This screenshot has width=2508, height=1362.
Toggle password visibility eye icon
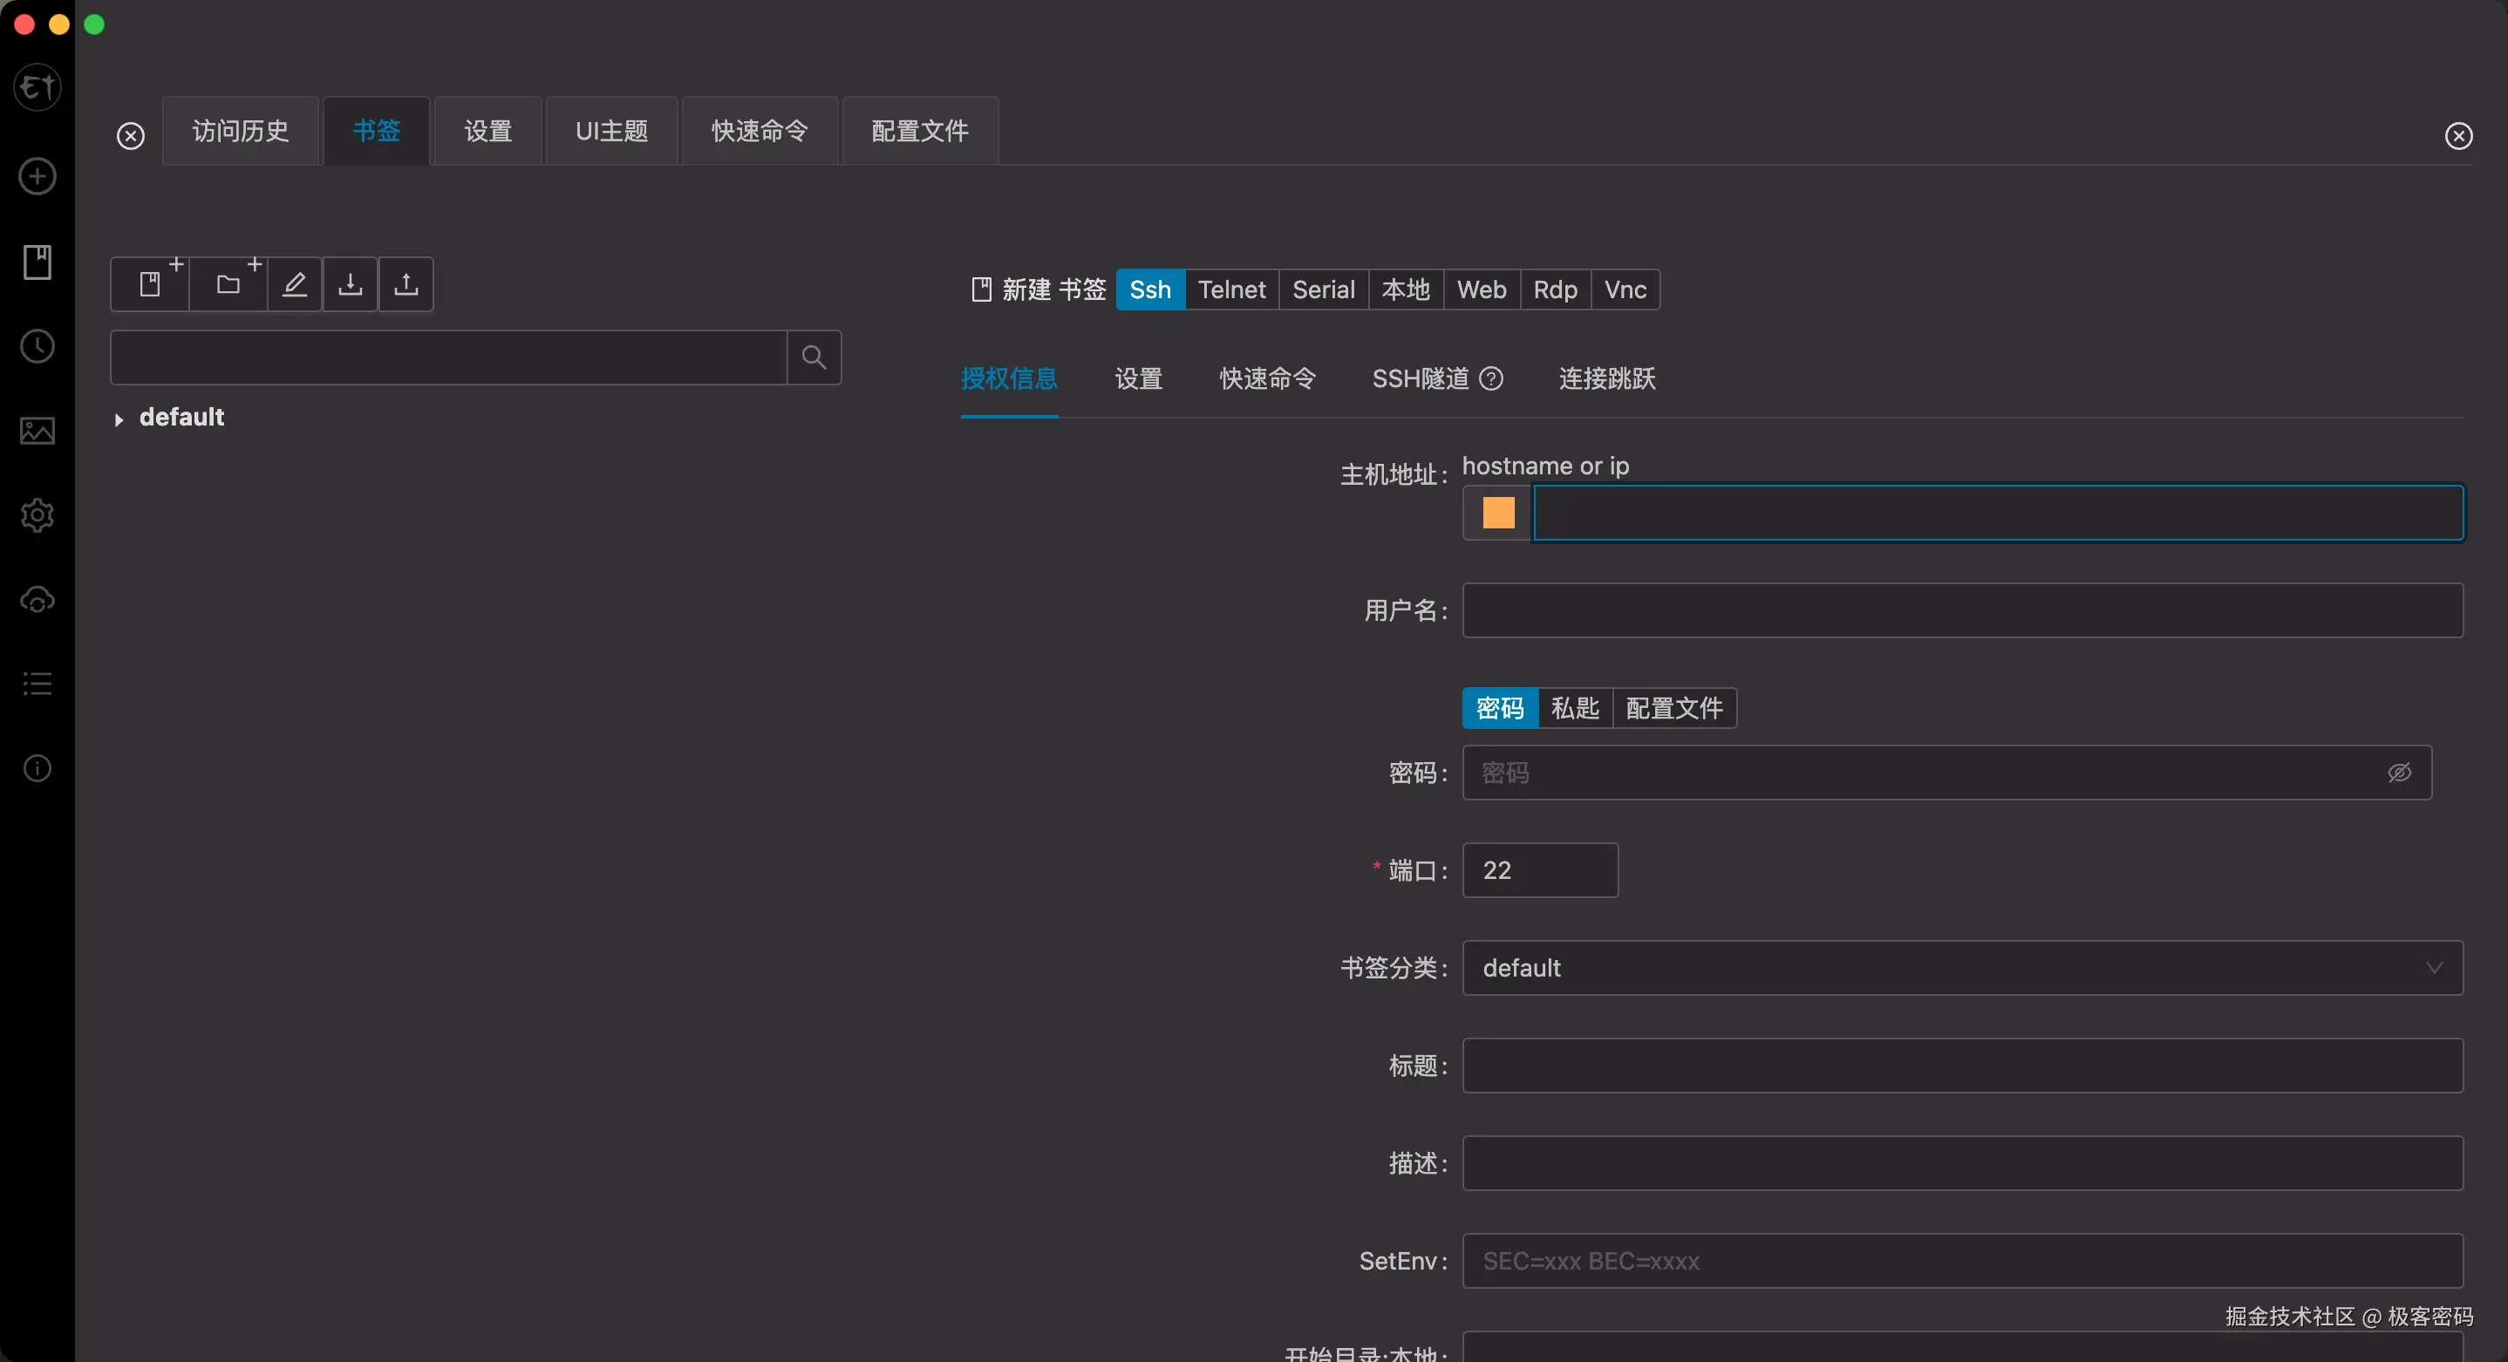tap(2399, 773)
